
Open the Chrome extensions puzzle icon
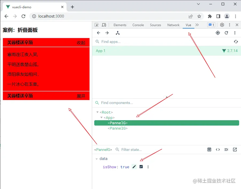[x=210, y=16]
